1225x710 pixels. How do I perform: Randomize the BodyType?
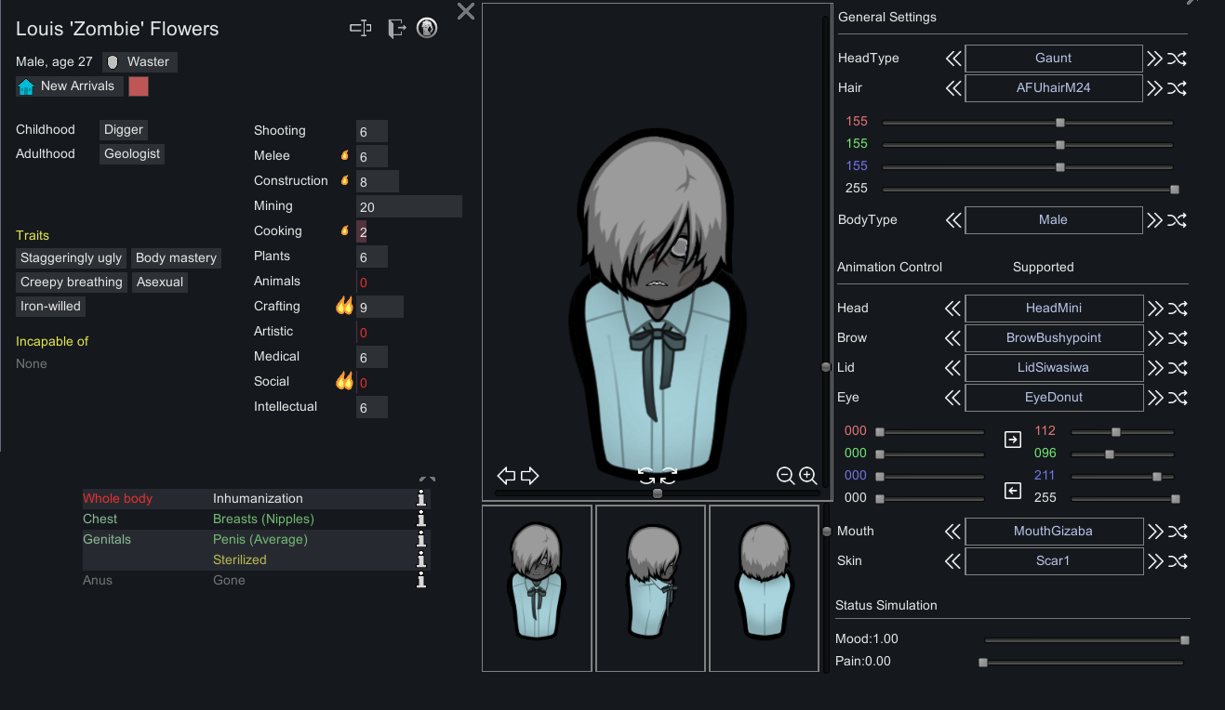(x=1178, y=220)
